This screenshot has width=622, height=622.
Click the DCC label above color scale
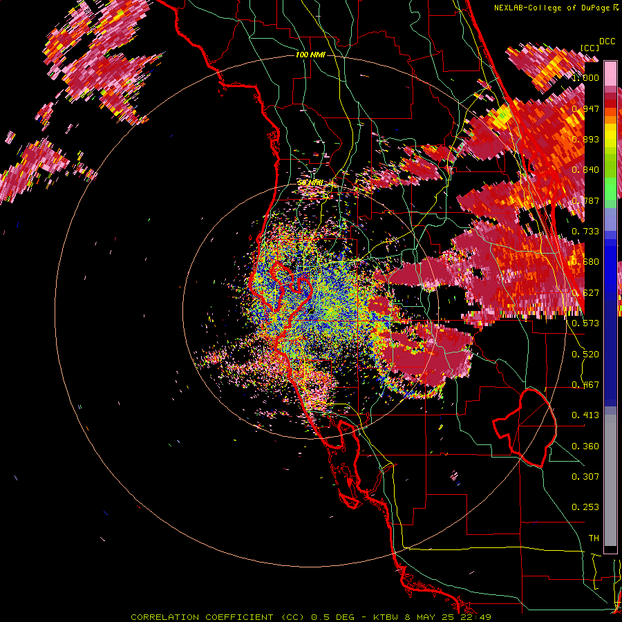(607, 41)
